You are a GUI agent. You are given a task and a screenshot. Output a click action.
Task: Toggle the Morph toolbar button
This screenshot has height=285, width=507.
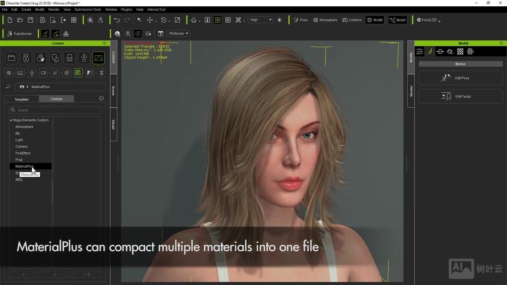pyautogui.click(x=398, y=20)
